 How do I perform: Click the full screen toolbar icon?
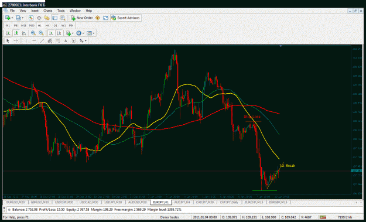[x=106, y=18]
